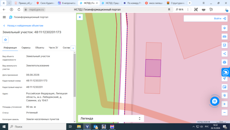Bookmark the page in the address bar
230x130 pixels.
169,10
